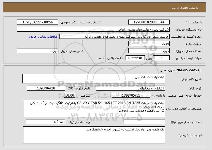Viewport: 212px width, 150px height.
Task: Click the remaining days field showing 2
Action: 161,58
